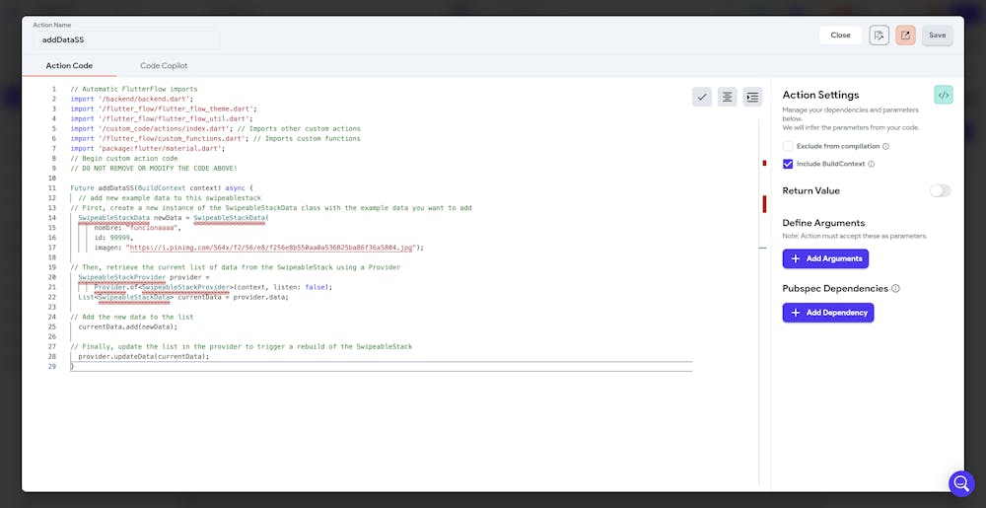Click the 'provider.updateData(currentData);' line
The width and height of the screenshot is (986, 508).
144,356
